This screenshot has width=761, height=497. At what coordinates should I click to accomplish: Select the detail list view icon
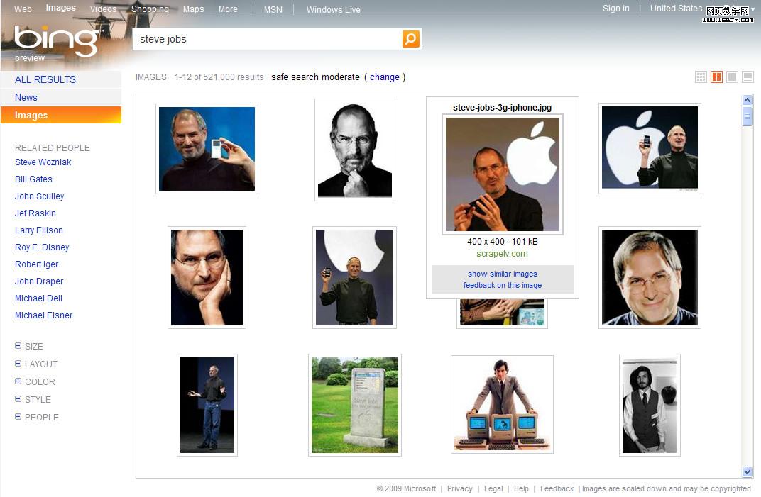click(748, 77)
